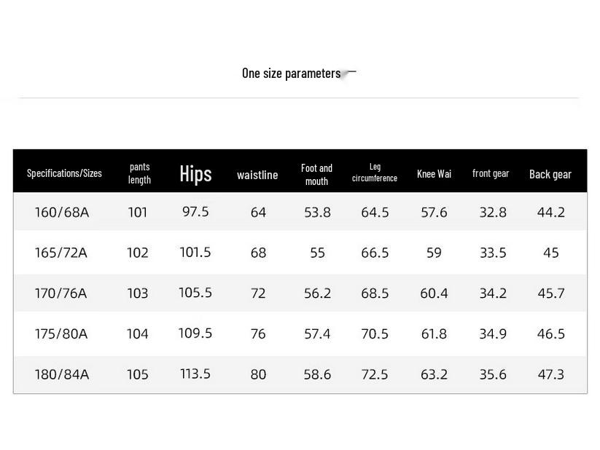Viewport: 600px width, 450px height.
Task: Click the "One size parameters" title
Action: [x=291, y=74]
